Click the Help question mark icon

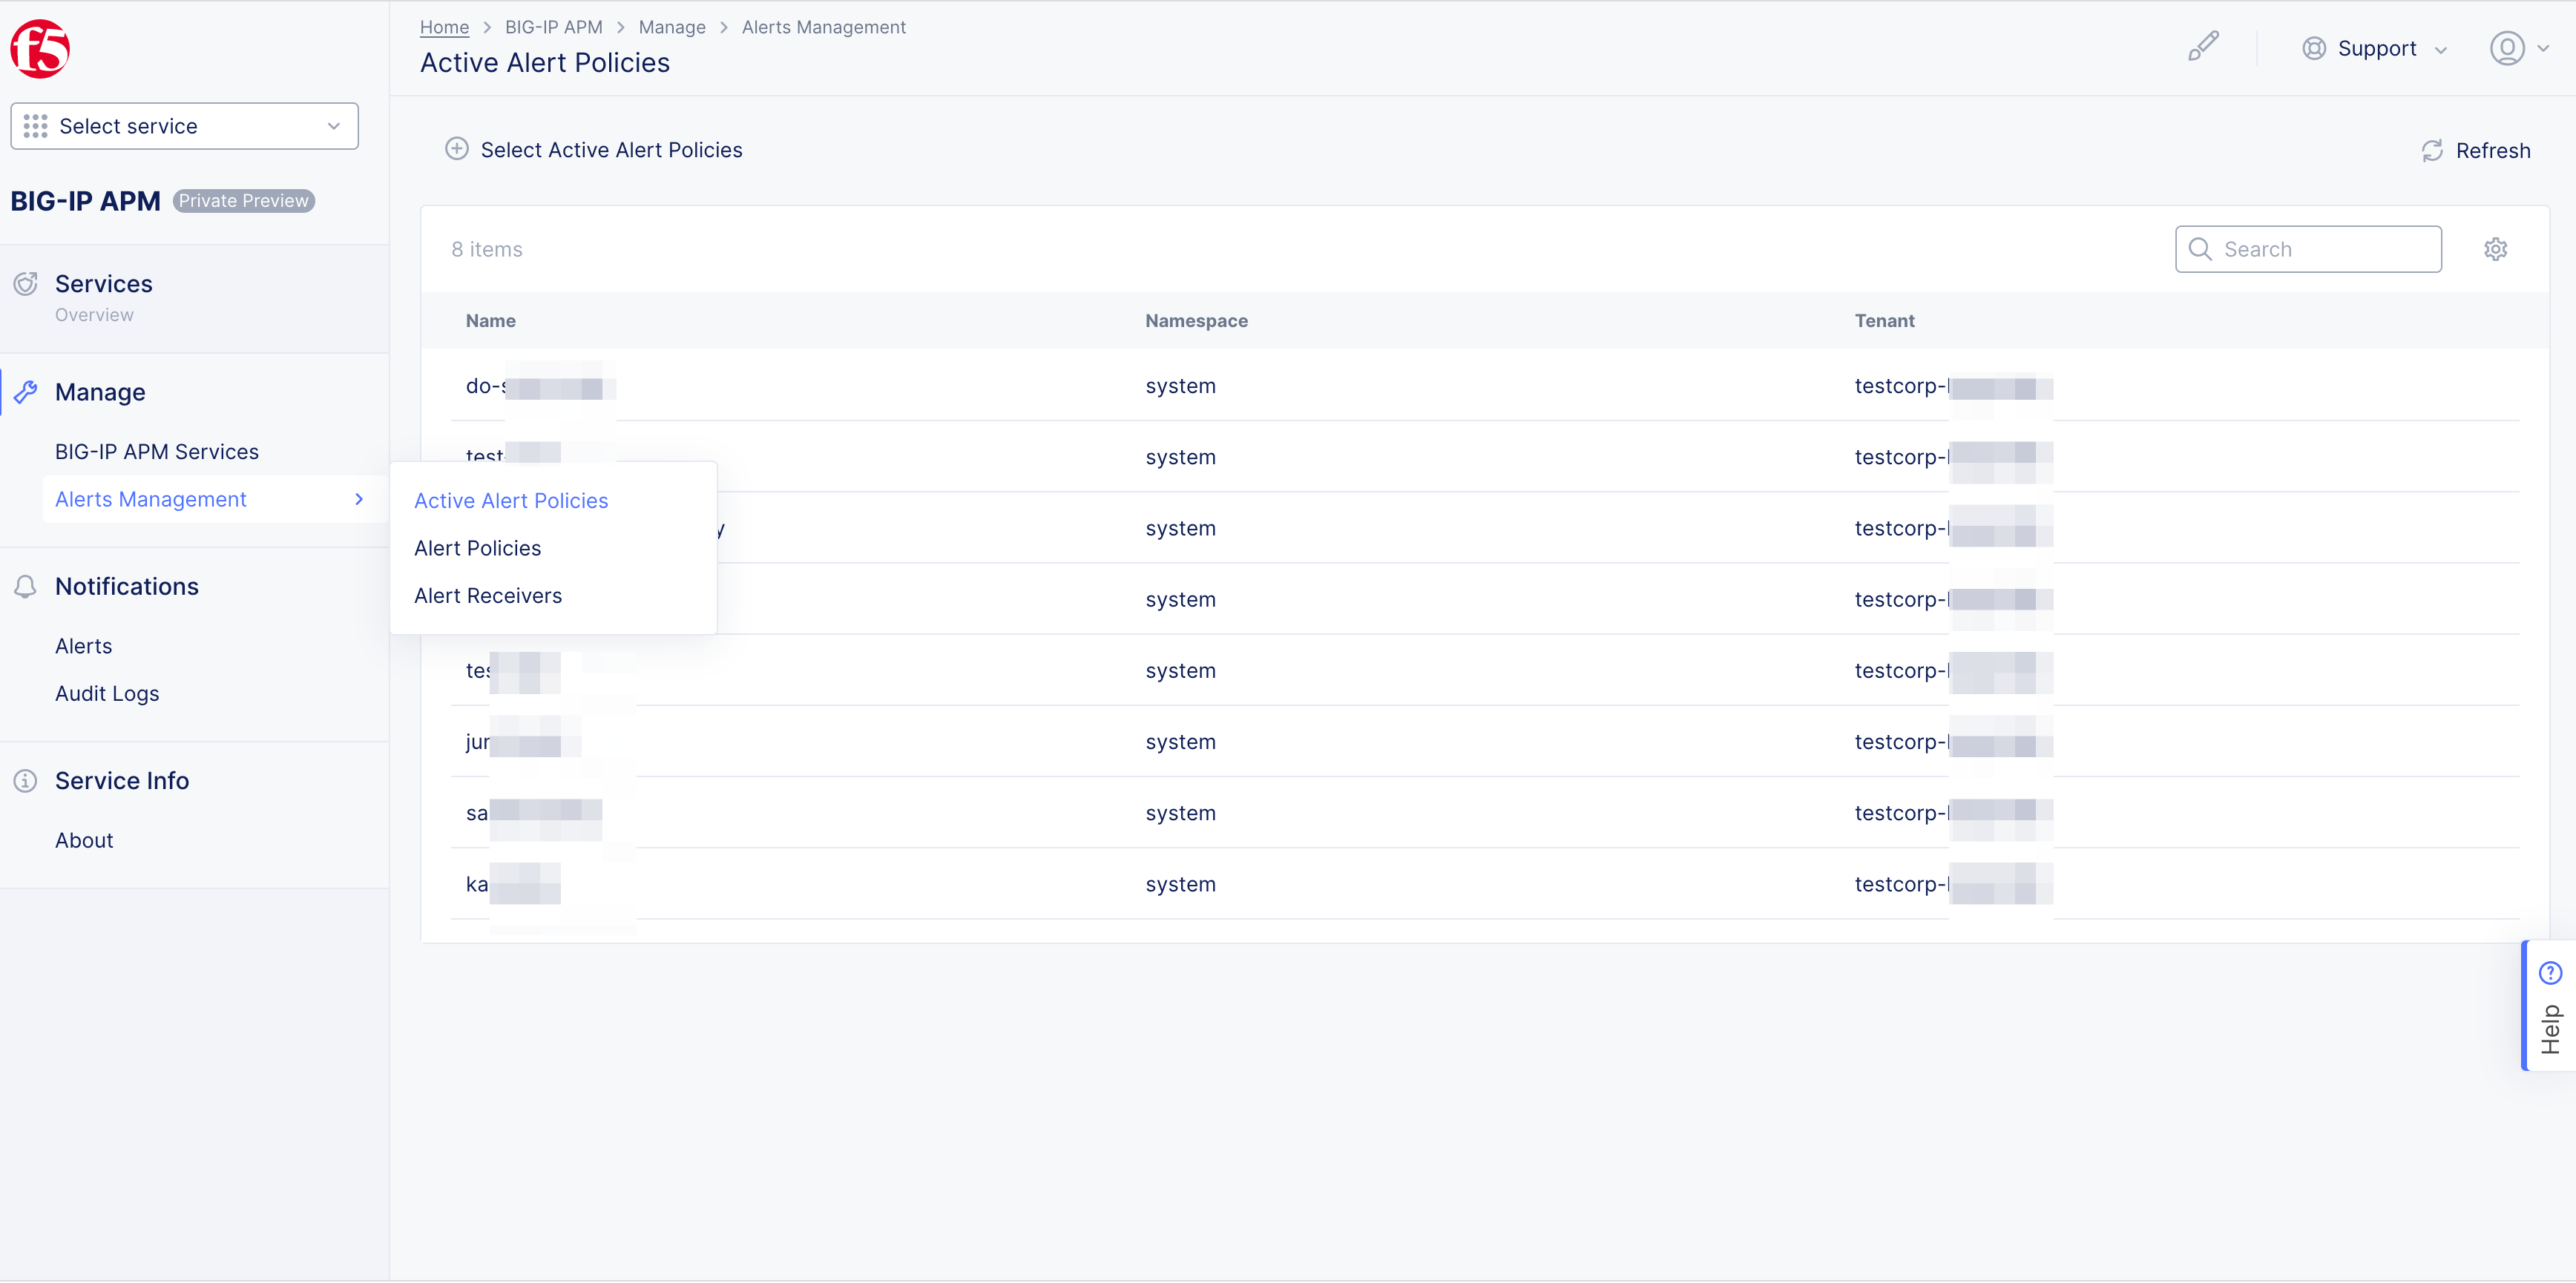(x=2550, y=972)
